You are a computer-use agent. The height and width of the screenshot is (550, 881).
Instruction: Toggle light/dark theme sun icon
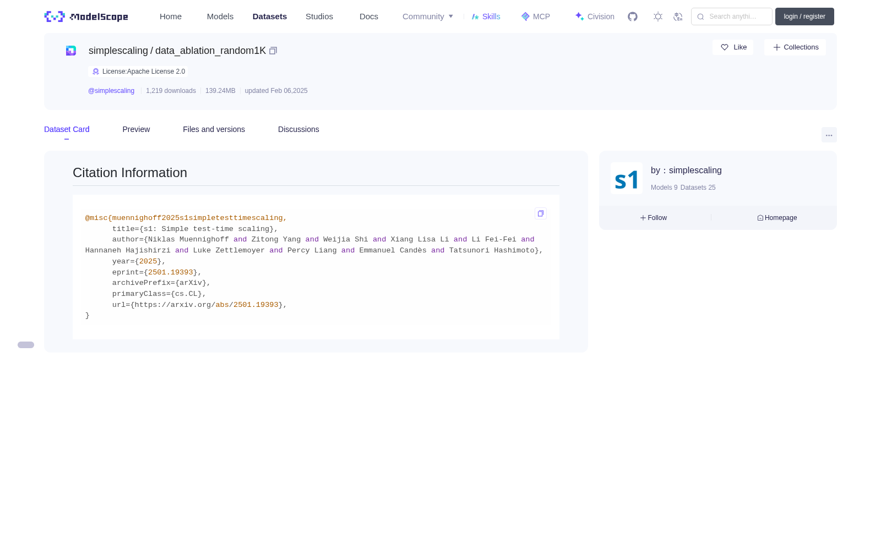pos(658,16)
